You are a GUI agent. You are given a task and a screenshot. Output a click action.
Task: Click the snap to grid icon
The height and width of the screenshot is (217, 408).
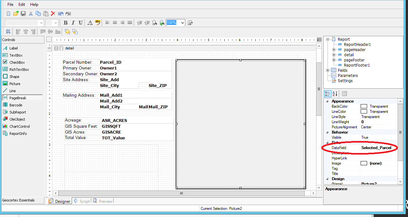pos(8,32)
